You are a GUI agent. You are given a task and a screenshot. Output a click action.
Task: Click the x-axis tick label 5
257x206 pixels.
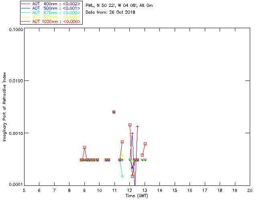24,190
